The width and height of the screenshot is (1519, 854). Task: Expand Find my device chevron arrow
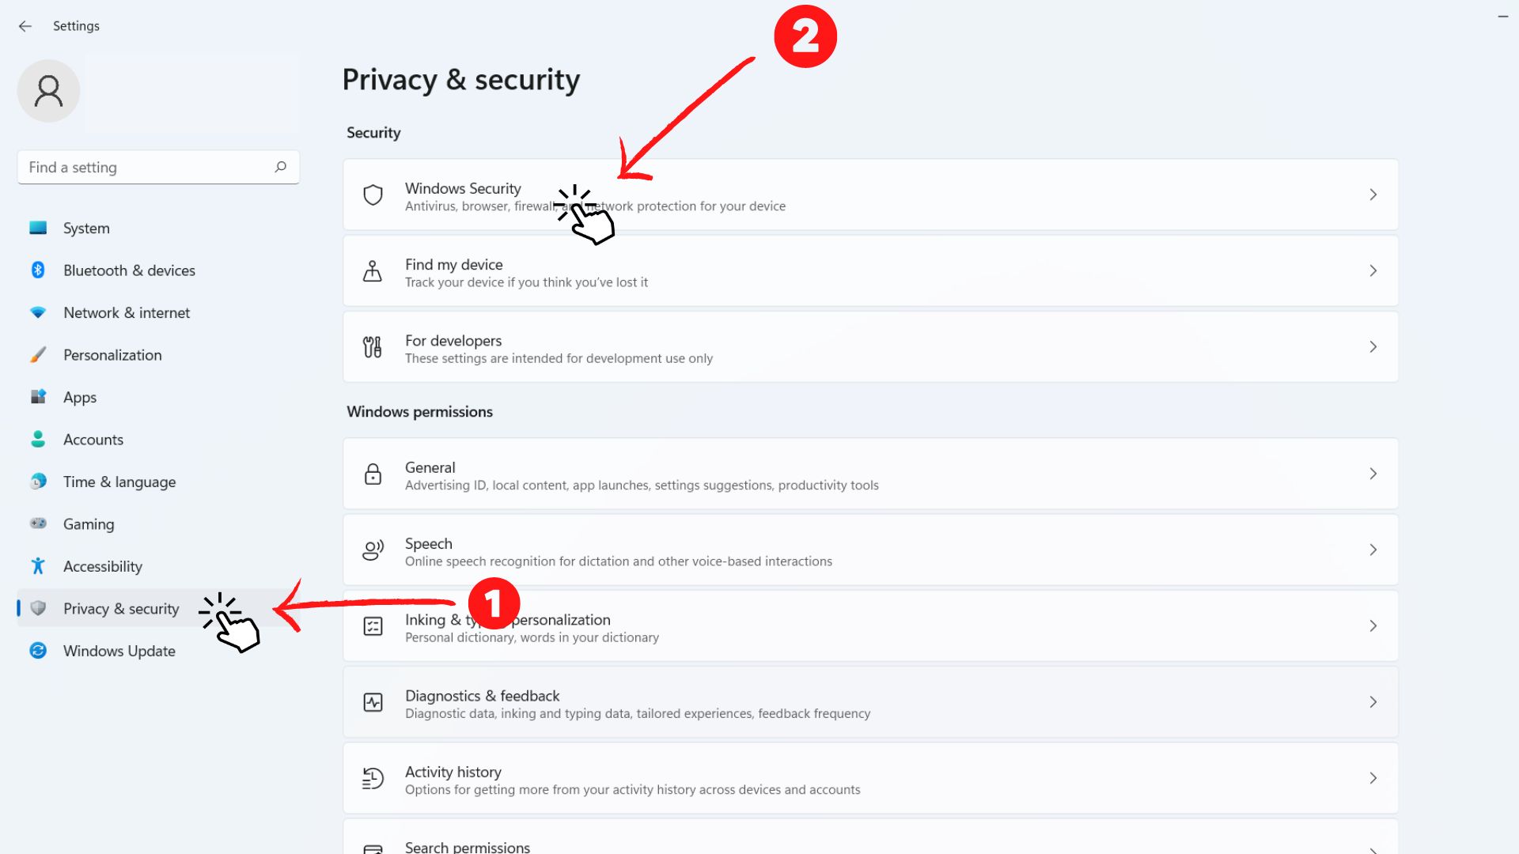point(1373,271)
